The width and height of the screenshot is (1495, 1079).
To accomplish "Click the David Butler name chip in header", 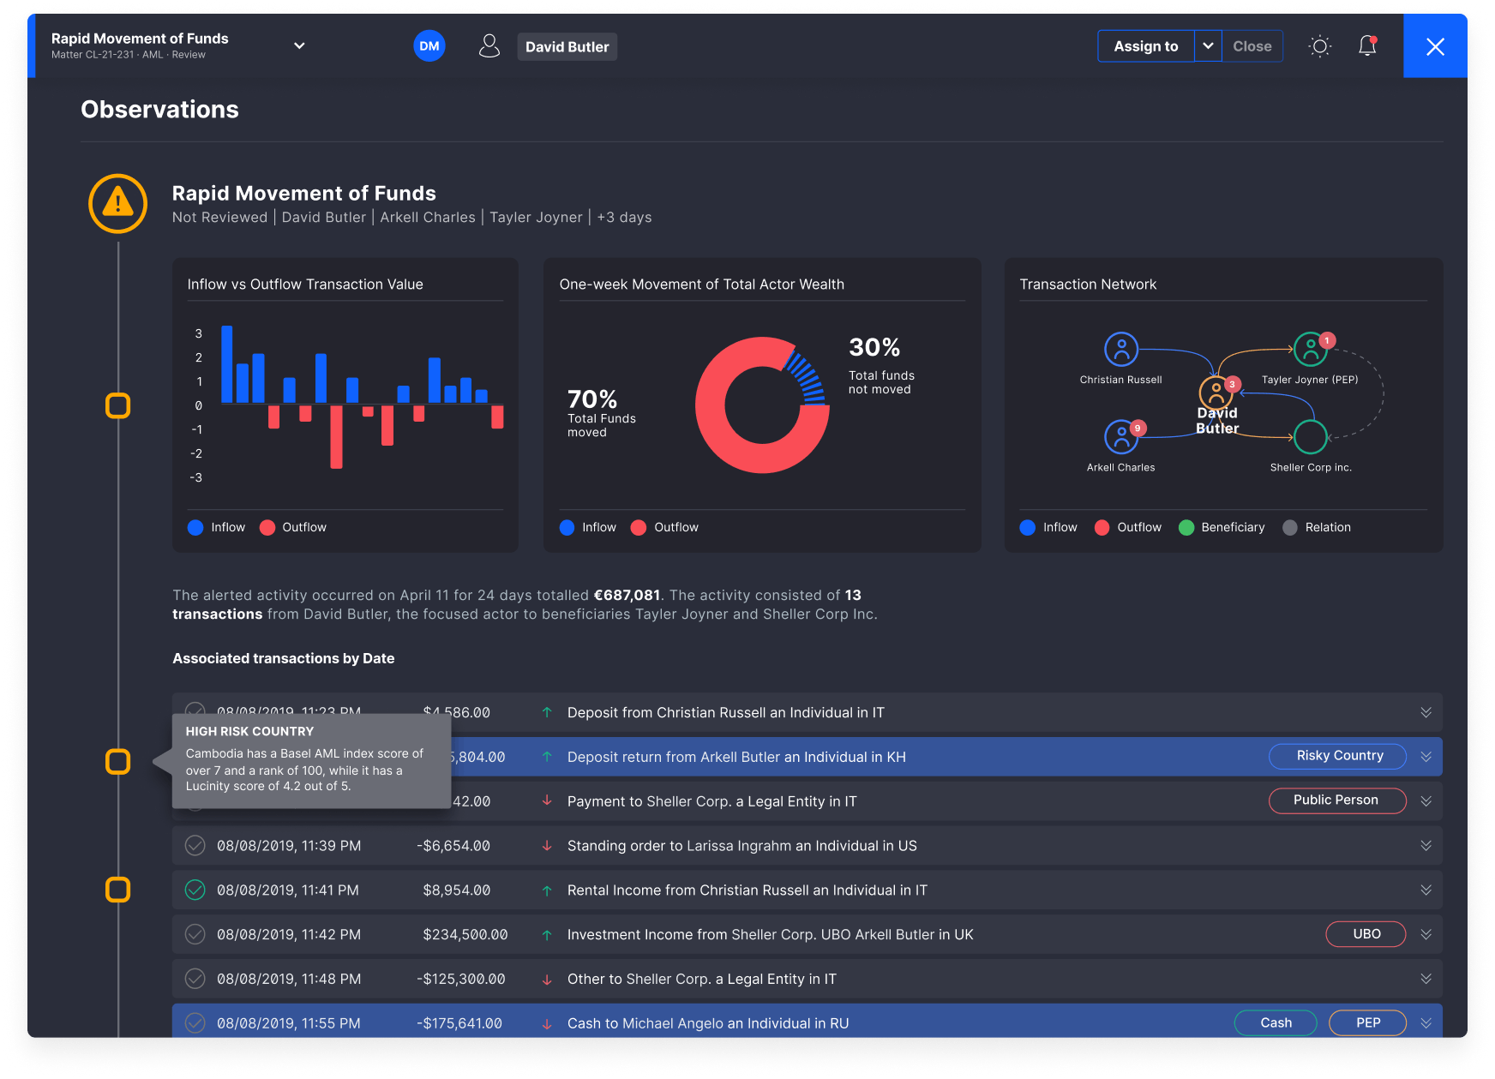I will click(567, 46).
